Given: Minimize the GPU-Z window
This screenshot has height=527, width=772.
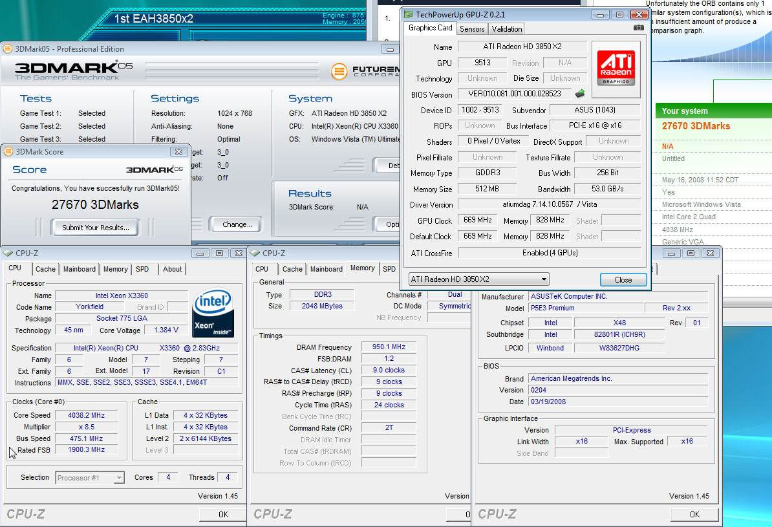Looking at the screenshot, I should tap(599, 15).
